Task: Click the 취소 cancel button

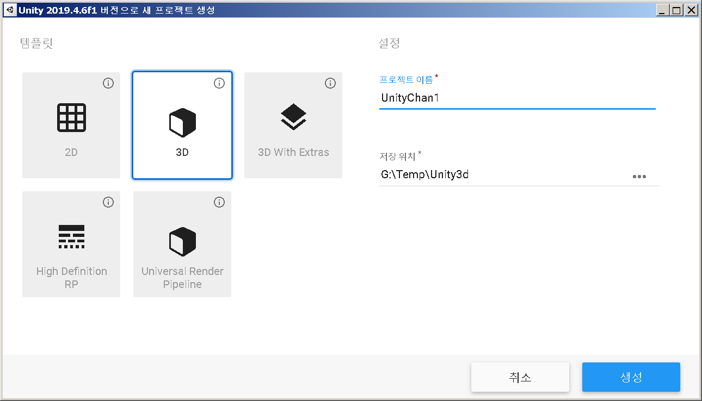Action: (520, 377)
